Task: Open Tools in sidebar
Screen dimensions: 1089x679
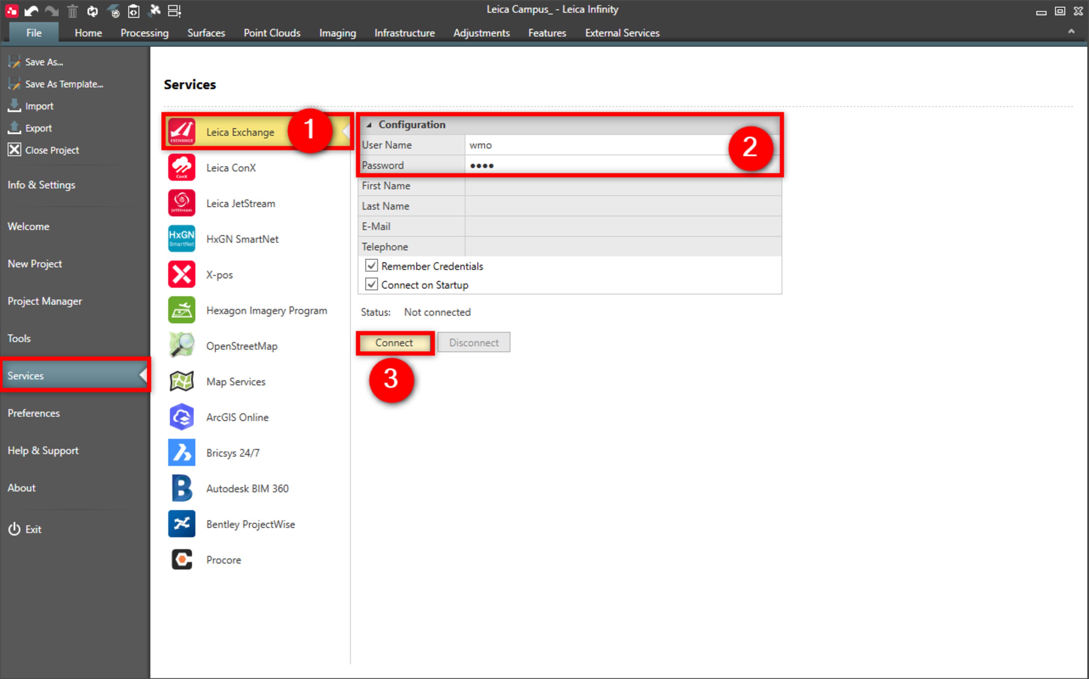Action: click(19, 338)
